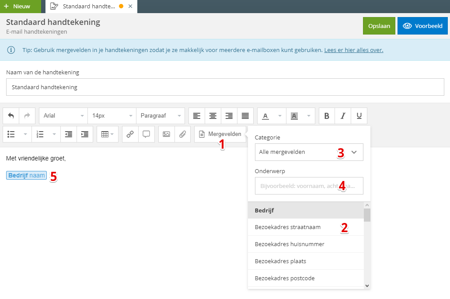The height and width of the screenshot is (299, 450).
Task: Click the Naam van de handtekening field
Action: click(225, 87)
